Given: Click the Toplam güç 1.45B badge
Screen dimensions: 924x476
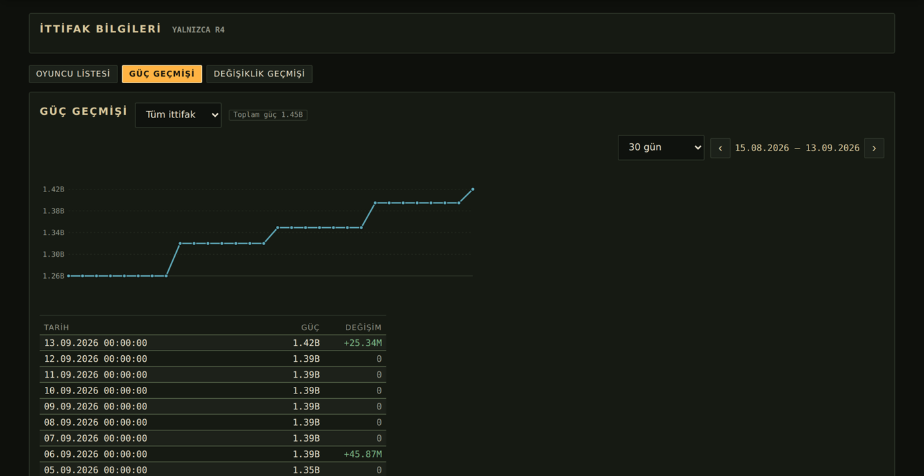Looking at the screenshot, I should point(268,115).
